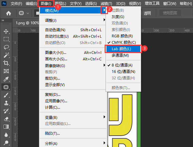Choose 陷印(T)... menu entry
The width and height of the screenshot is (193, 147).
73,133
